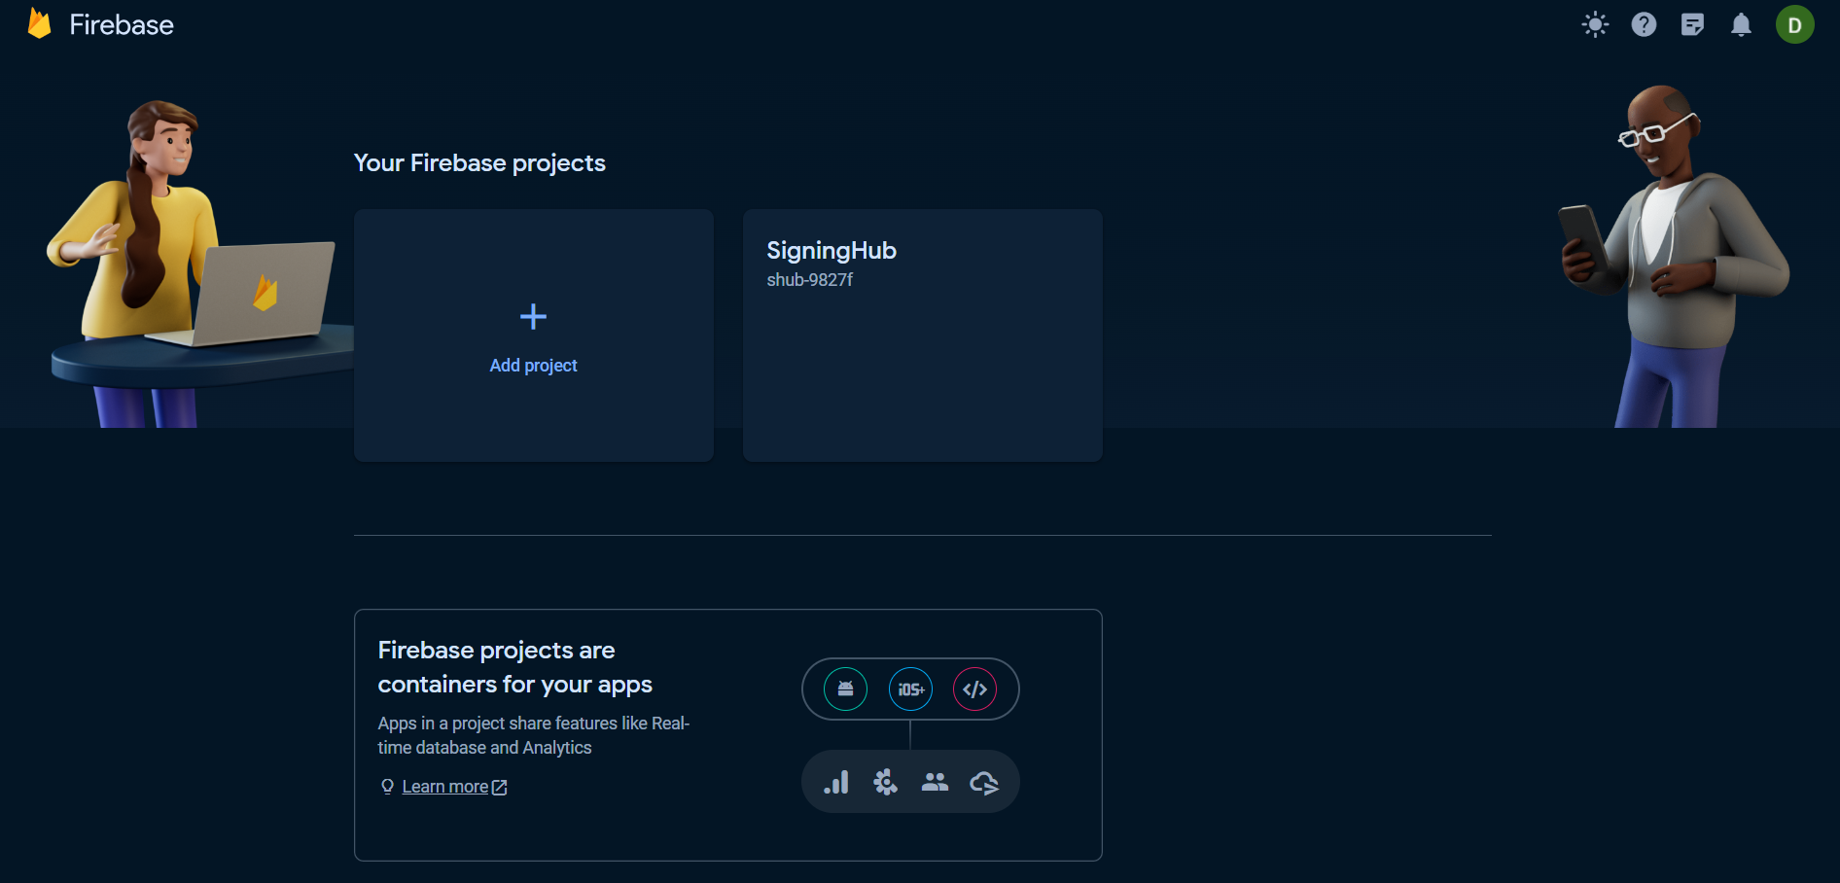Click the Add project label
The image size is (1840, 883).
point(533,366)
